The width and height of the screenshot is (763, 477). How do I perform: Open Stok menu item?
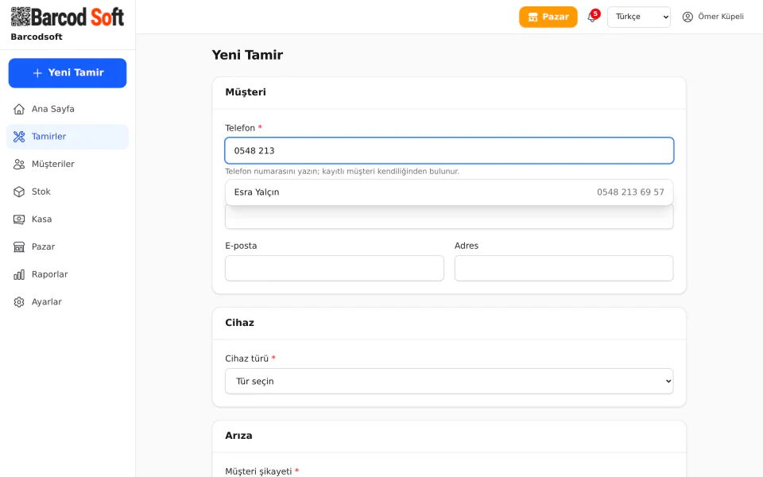(x=67, y=192)
